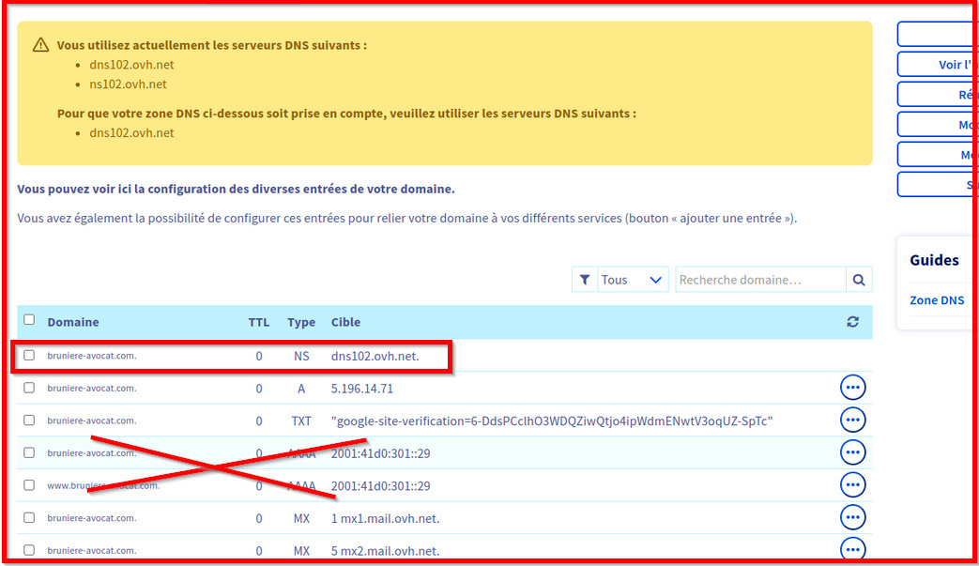Click the search magnifier icon
The width and height of the screenshot is (979, 566).
coord(858,280)
